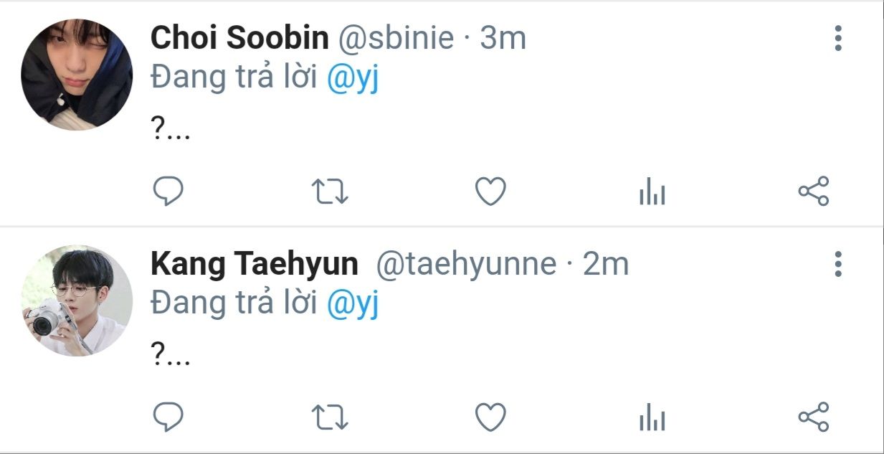884x454 pixels.
Task: Open Kang Taehyun's profile picture
Action: pyautogui.click(x=77, y=301)
